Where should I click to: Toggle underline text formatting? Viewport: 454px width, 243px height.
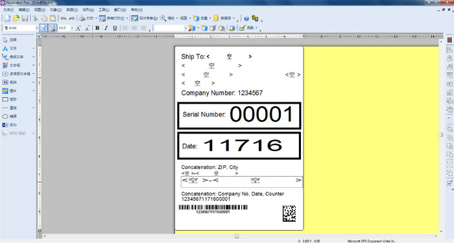115,28
